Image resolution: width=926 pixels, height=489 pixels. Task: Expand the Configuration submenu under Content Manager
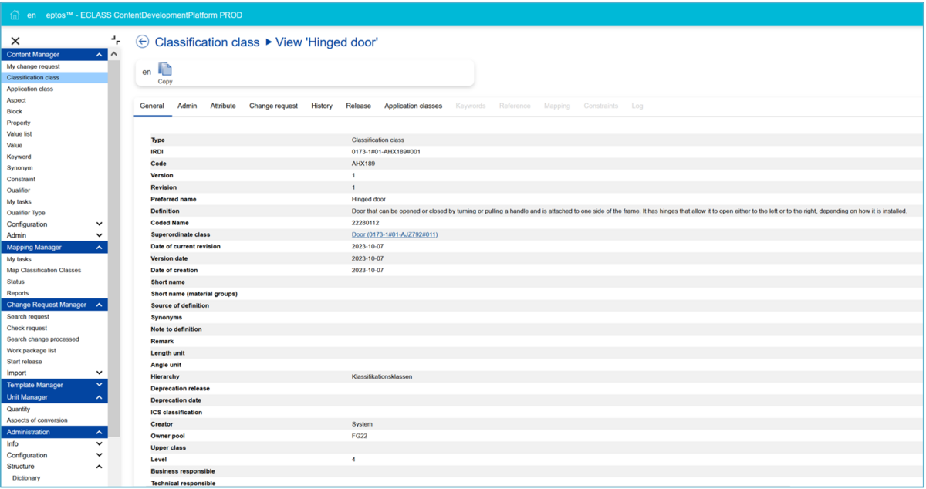pyautogui.click(x=99, y=224)
